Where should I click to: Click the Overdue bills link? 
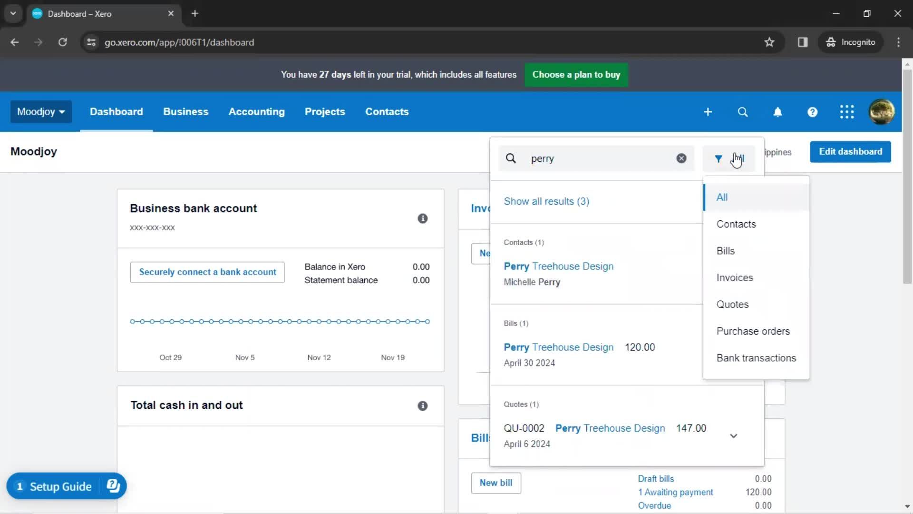654,505
